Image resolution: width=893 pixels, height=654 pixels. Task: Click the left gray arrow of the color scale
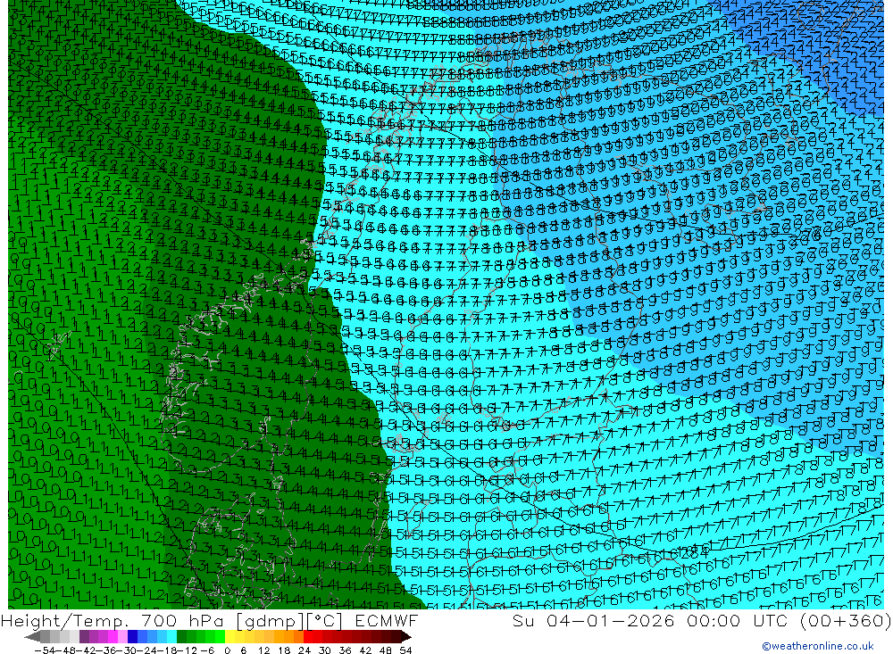tap(32, 637)
